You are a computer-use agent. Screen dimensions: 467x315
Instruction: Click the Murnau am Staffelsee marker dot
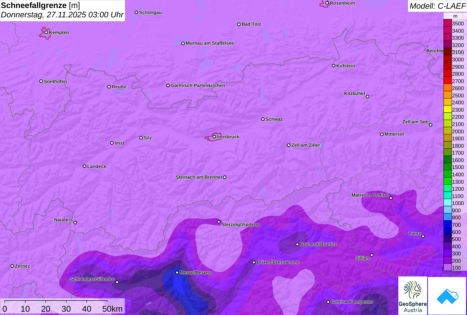(x=183, y=43)
